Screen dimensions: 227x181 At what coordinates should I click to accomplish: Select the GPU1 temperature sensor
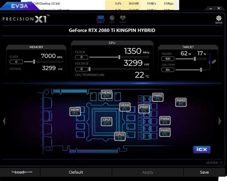click(x=106, y=122)
